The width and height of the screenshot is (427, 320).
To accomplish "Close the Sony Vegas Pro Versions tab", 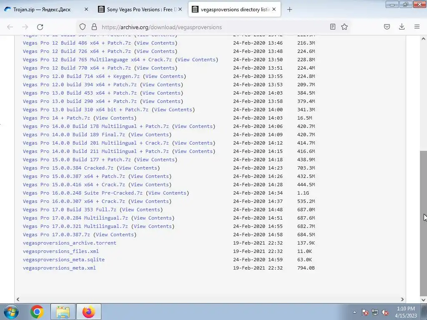I will coord(180,9).
